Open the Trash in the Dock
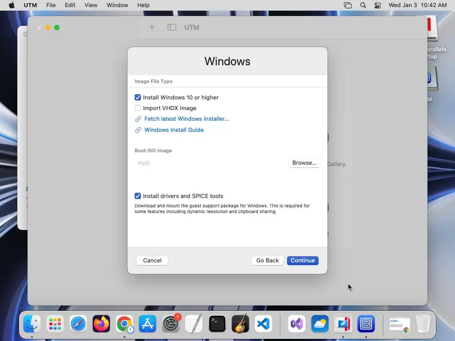Screen dimensions: 455x341 423,324
